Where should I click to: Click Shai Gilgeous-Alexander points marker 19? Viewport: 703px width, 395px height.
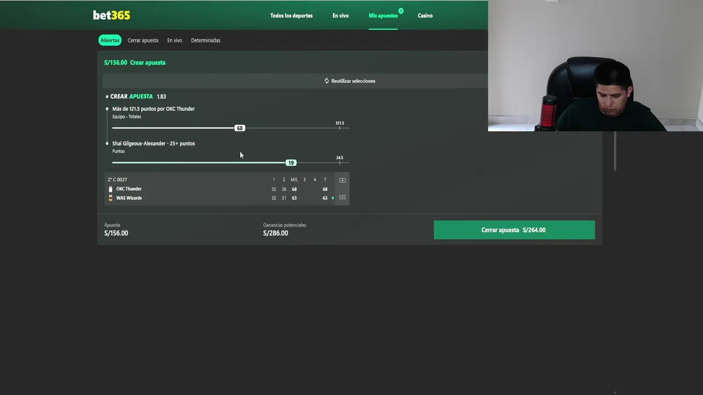pyautogui.click(x=291, y=162)
